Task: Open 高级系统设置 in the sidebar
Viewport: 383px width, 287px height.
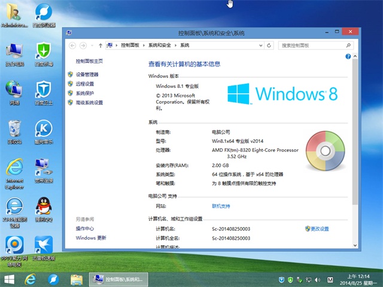Action: (89, 103)
